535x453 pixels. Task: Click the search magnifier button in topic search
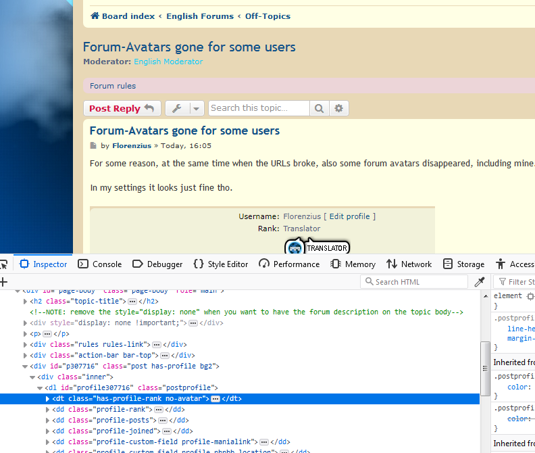point(319,108)
